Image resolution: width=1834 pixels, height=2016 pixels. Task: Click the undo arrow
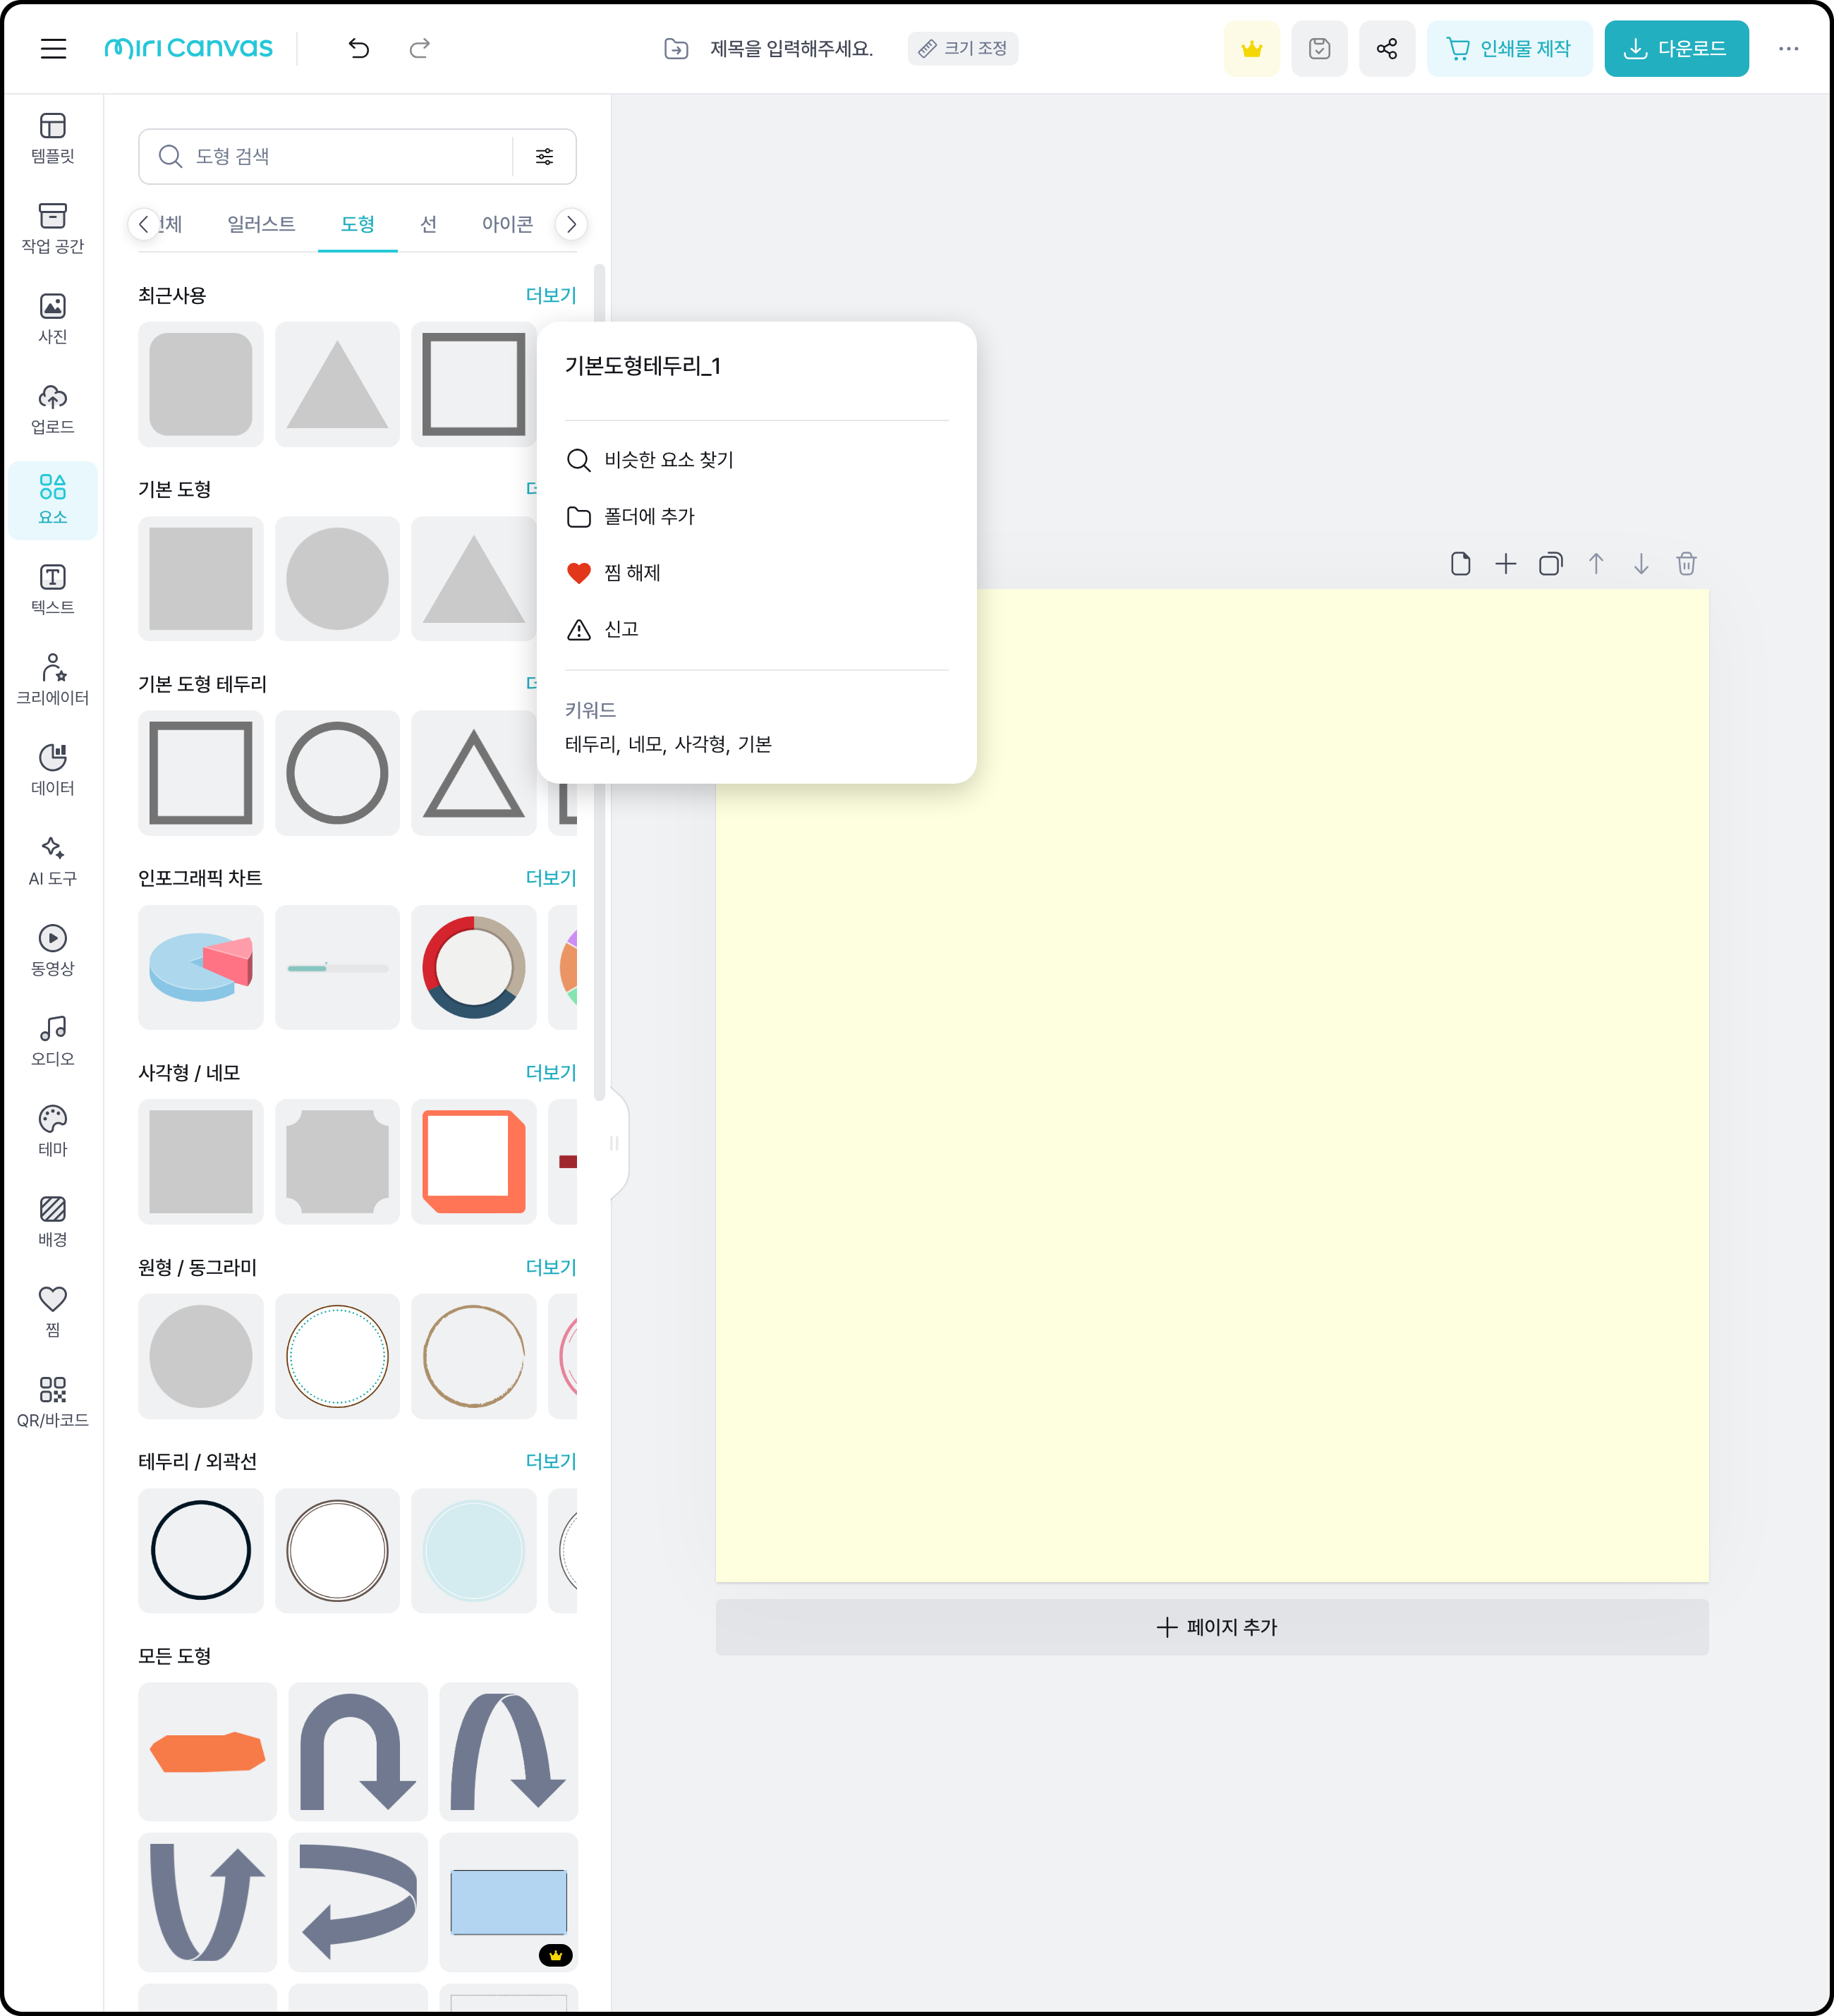click(x=359, y=48)
